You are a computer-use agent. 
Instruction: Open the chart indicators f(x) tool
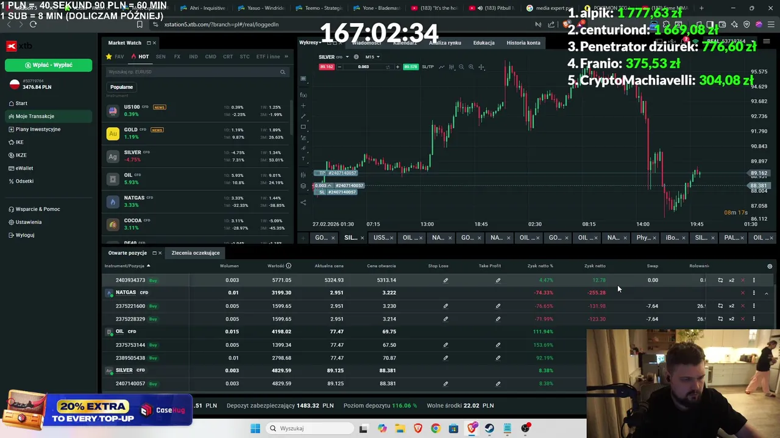[303, 95]
